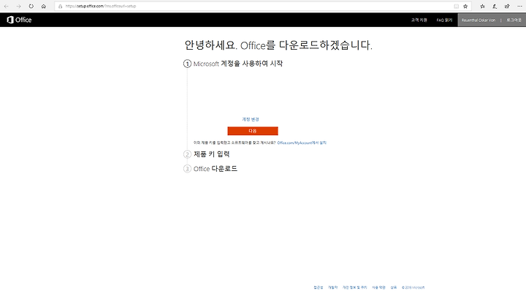The width and height of the screenshot is (526, 296).
Task: Open the 접근성 footer link
Action: pyautogui.click(x=319, y=288)
